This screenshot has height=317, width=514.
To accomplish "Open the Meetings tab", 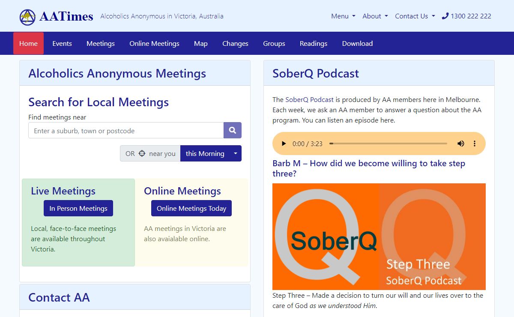I will point(101,43).
